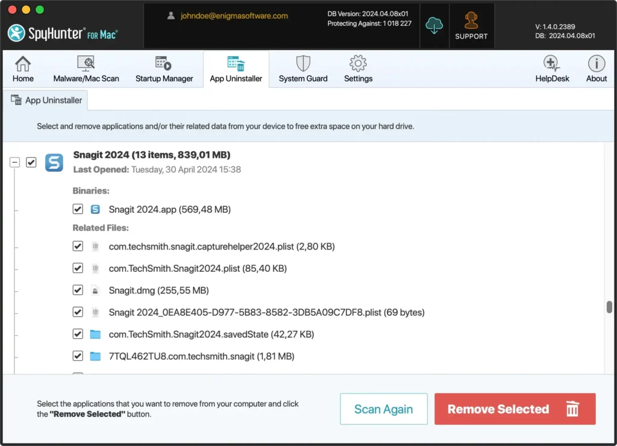
Task: Click the johndoe@enigmasoftware.com account link
Action: click(234, 16)
